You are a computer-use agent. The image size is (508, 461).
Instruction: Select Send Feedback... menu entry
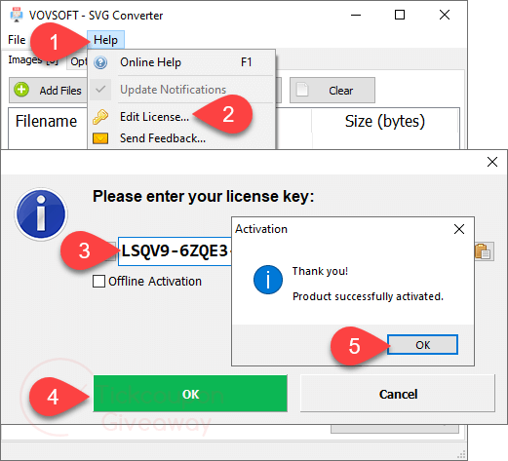click(x=181, y=138)
